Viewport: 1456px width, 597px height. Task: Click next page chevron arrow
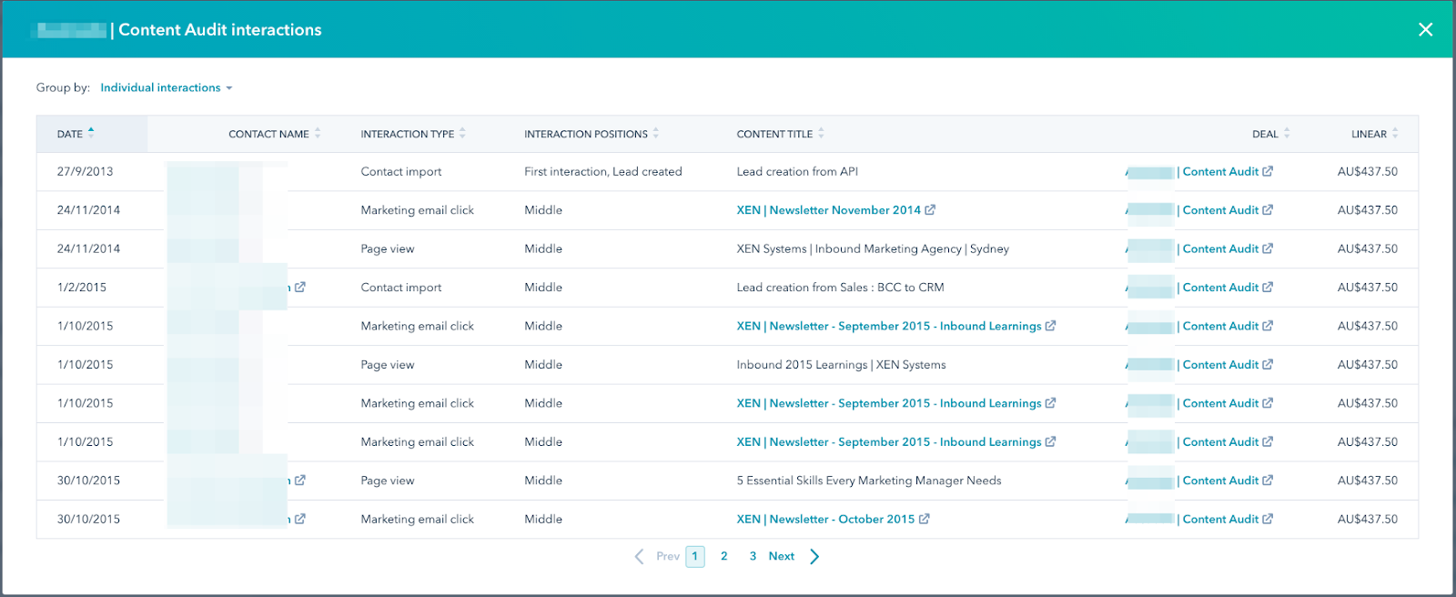tap(814, 556)
